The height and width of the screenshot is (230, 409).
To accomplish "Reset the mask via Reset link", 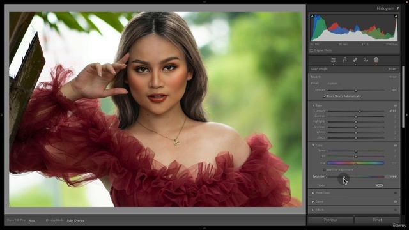I will click(392, 77).
